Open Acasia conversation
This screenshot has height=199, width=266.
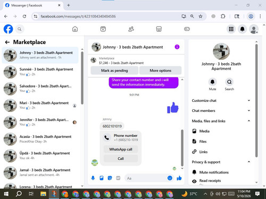40,139
